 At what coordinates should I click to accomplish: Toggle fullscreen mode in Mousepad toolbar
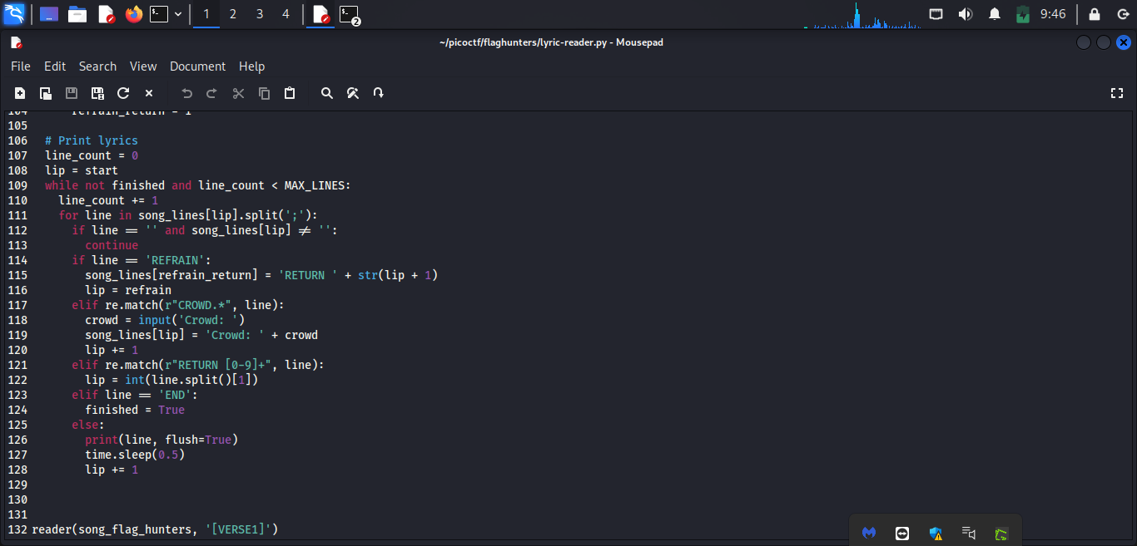tap(1117, 93)
